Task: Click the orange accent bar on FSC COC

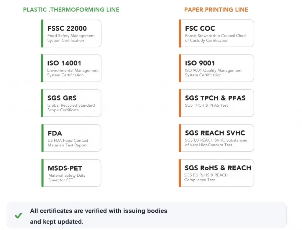Action: 180,33
